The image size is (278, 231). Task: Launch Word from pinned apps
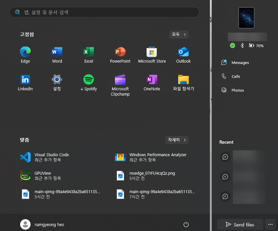click(57, 55)
